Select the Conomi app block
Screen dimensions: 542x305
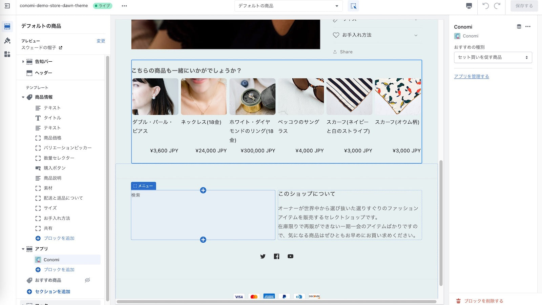click(x=51, y=260)
